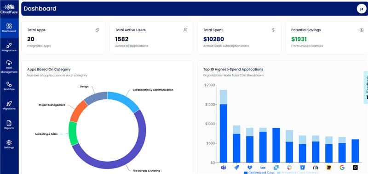Click the Apps Based On Category heading
The width and height of the screenshot is (368, 174).
pos(49,69)
